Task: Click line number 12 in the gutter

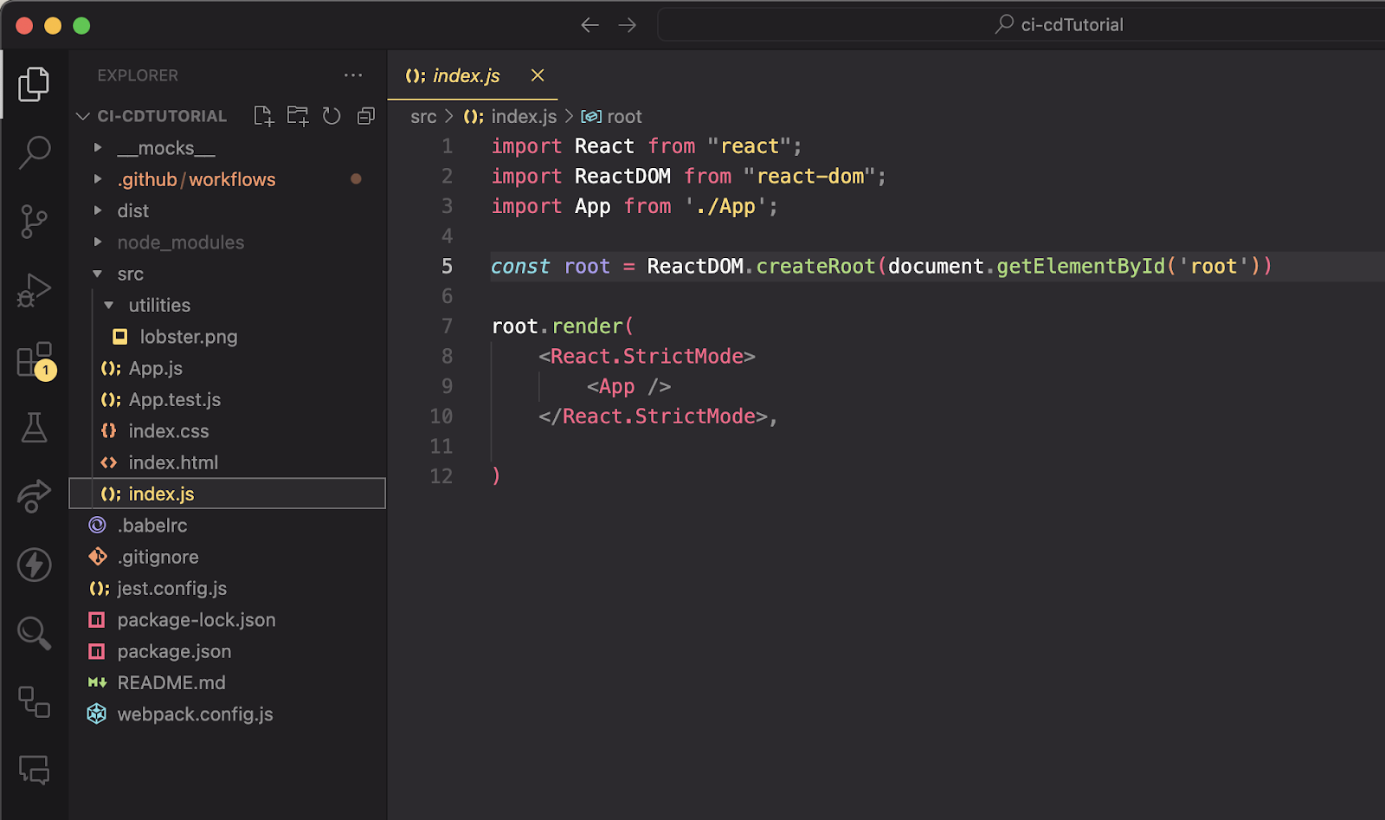Action: click(441, 476)
